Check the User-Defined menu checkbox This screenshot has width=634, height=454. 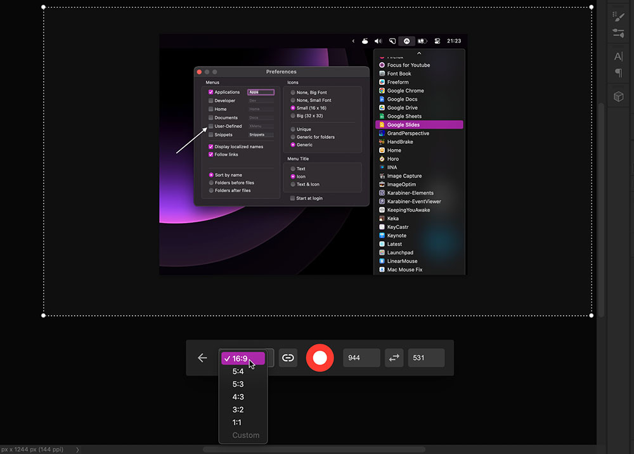point(210,126)
